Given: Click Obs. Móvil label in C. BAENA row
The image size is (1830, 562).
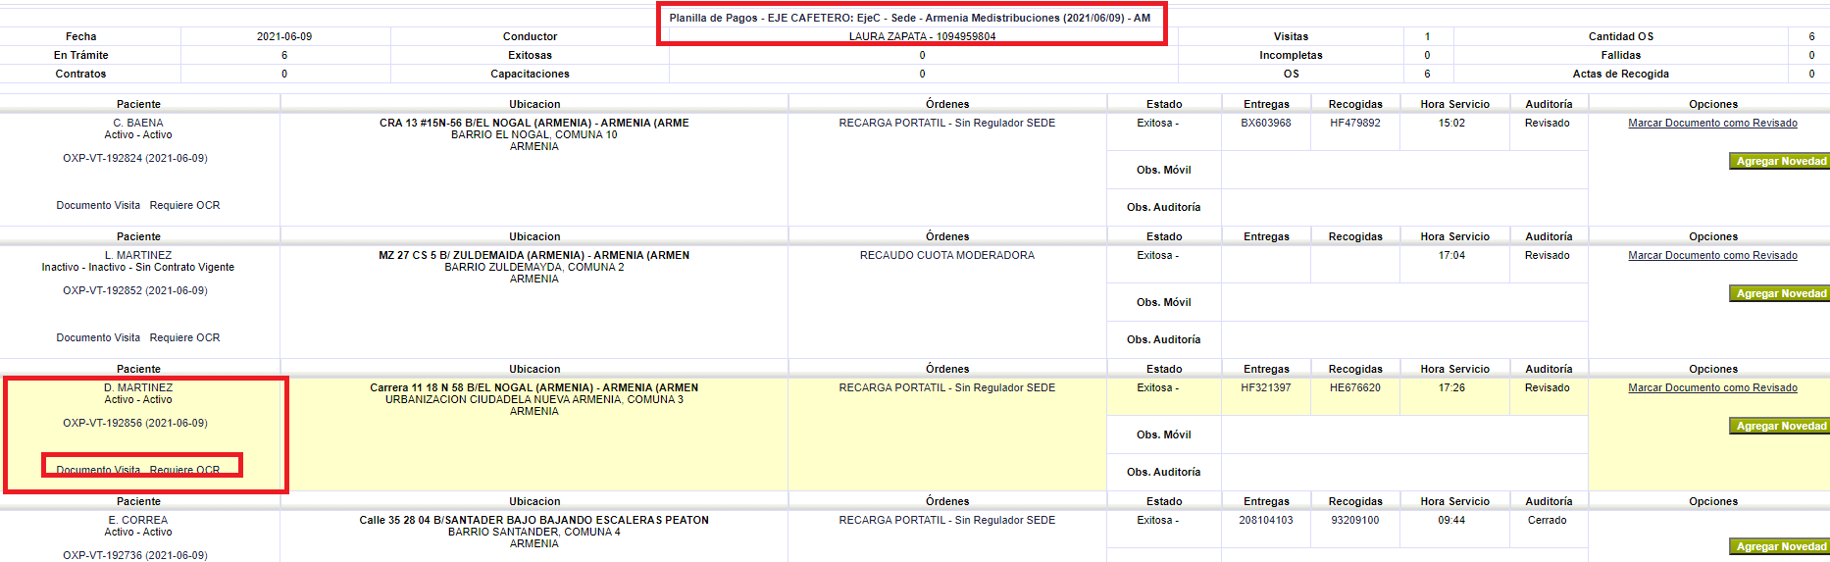Looking at the screenshot, I should 1163,171.
